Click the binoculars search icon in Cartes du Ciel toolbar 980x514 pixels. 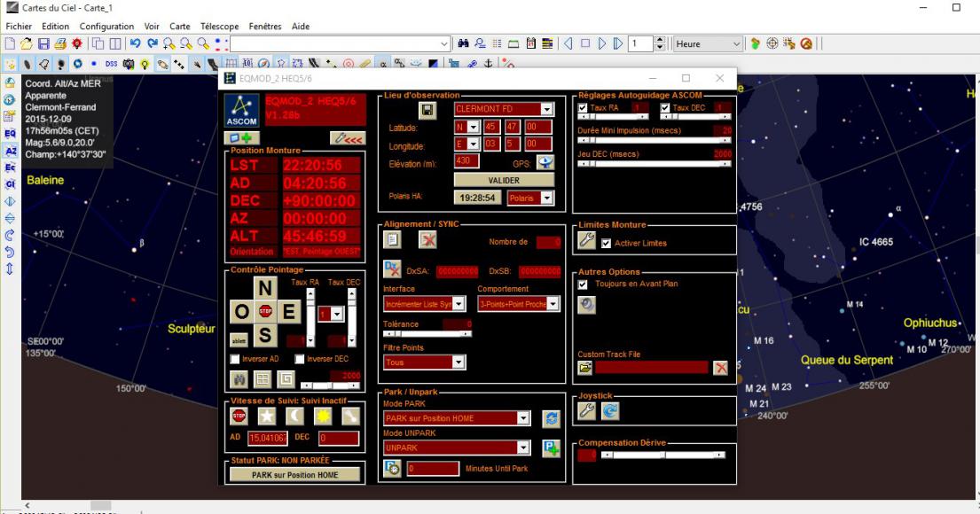point(463,43)
